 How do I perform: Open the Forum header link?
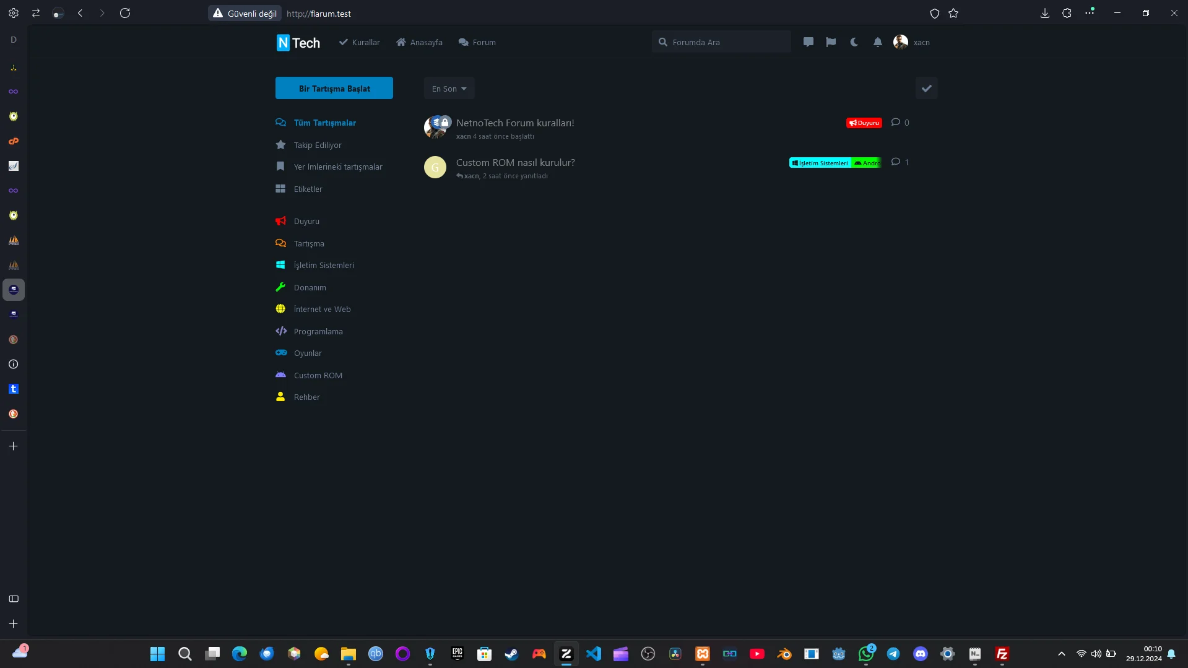(477, 42)
